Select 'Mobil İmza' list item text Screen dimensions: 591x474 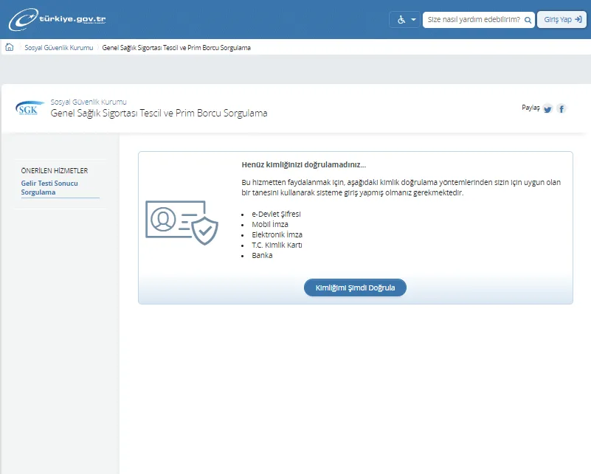[x=270, y=224]
